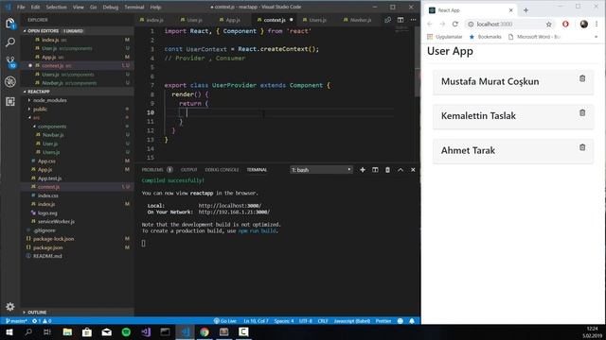Open the Debug view in activity bar

pos(10,82)
